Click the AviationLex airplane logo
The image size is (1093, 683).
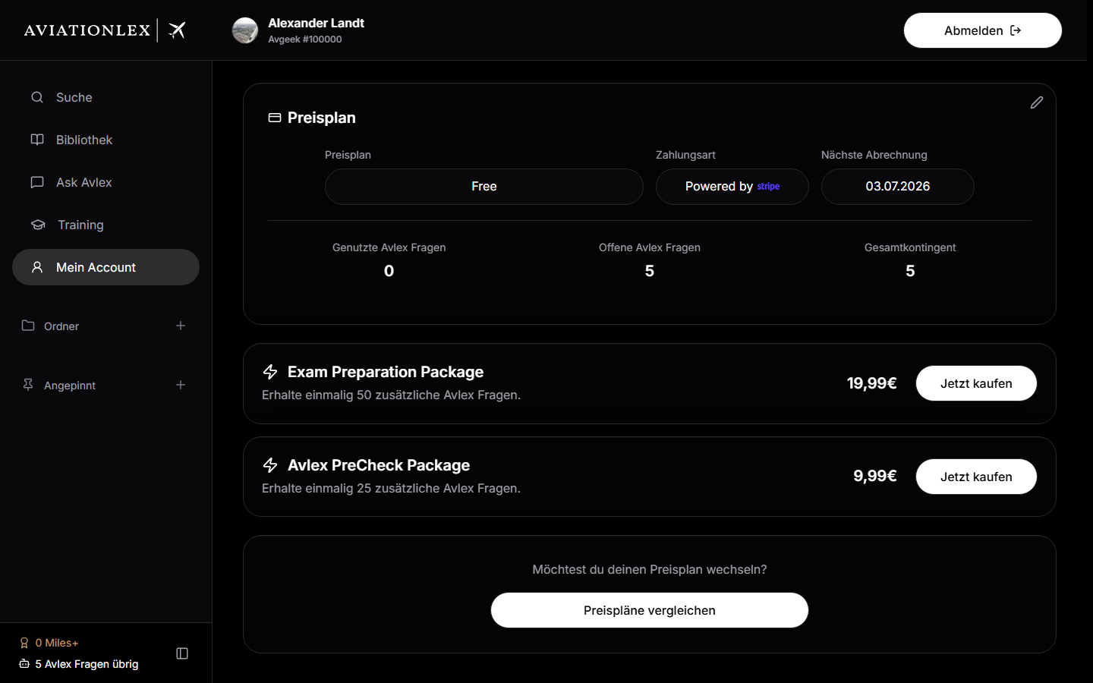(x=177, y=30)
